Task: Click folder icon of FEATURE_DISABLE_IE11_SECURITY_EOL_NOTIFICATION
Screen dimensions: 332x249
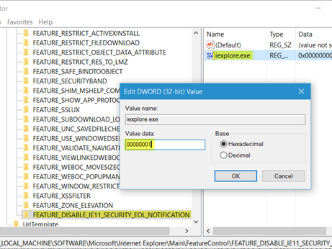Action: 26,215
